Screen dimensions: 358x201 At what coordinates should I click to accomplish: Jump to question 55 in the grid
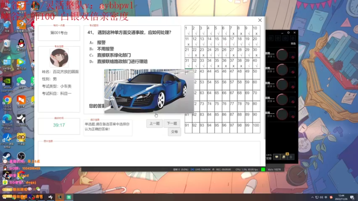point(218,84)
